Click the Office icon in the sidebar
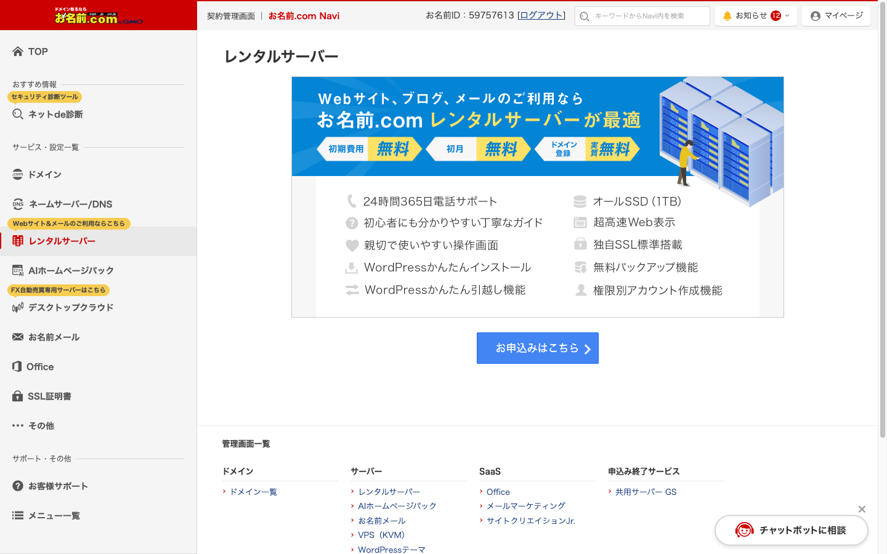Image resolution: width=887 pixels, height=554 pixels. (17, 366)
